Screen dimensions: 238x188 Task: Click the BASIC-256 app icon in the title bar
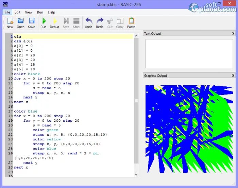(5, 4)
